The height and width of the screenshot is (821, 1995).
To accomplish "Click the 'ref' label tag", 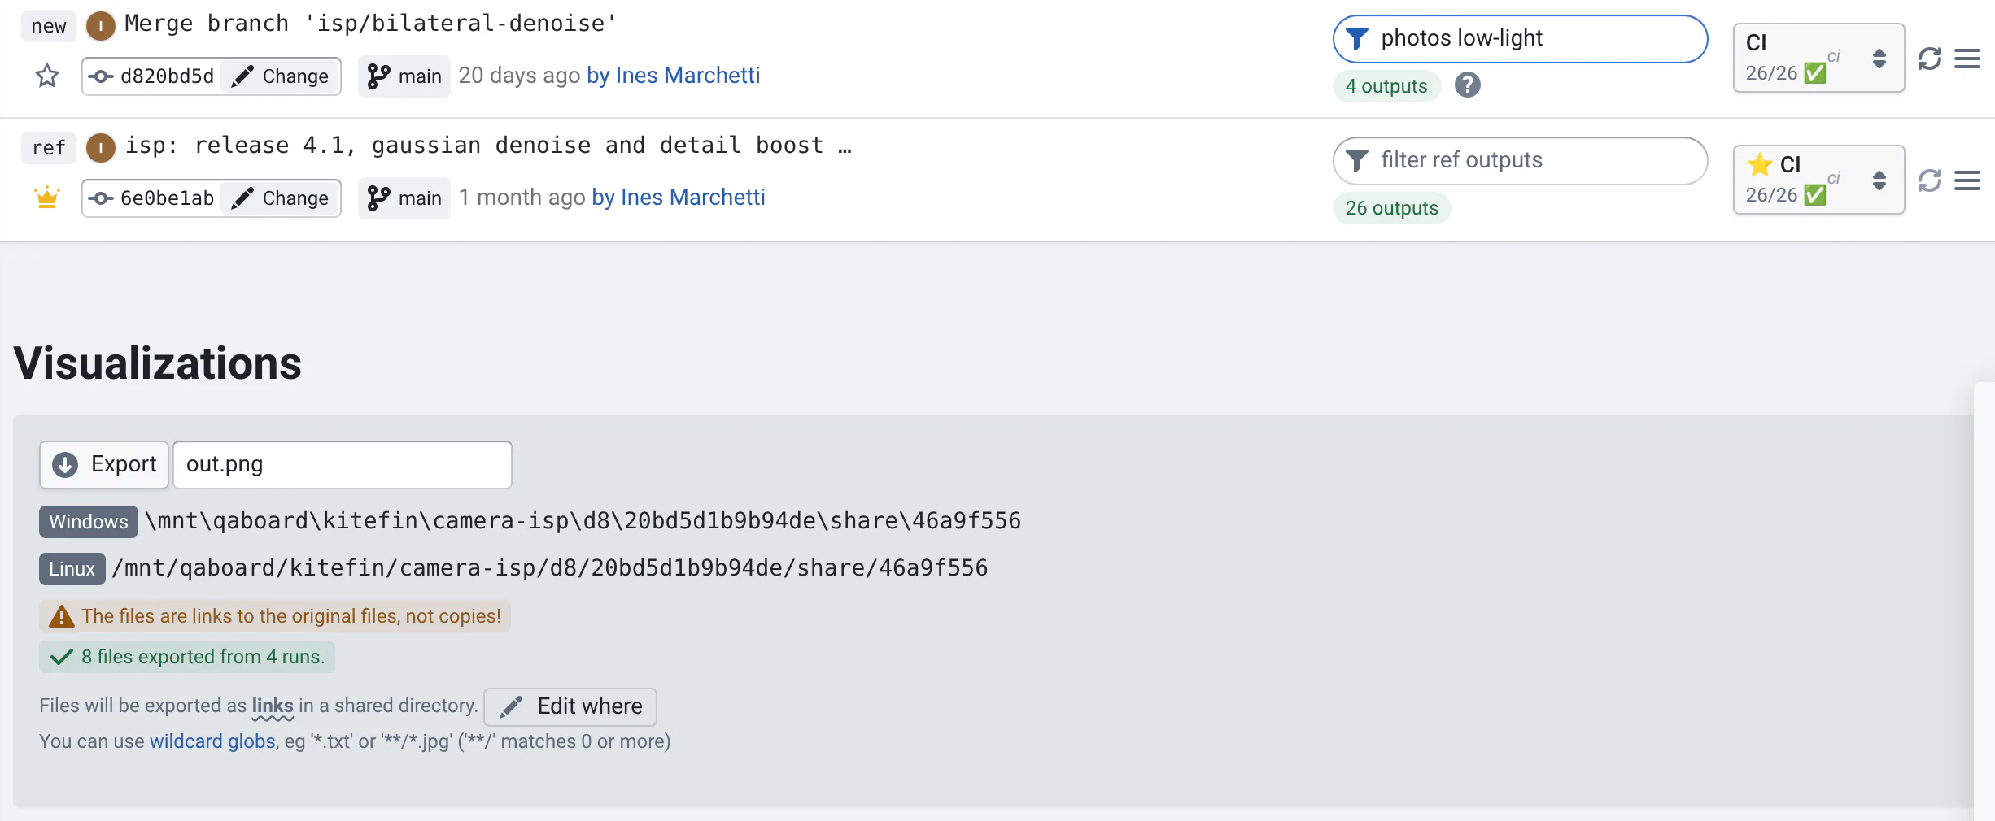I will click(49, 148).
